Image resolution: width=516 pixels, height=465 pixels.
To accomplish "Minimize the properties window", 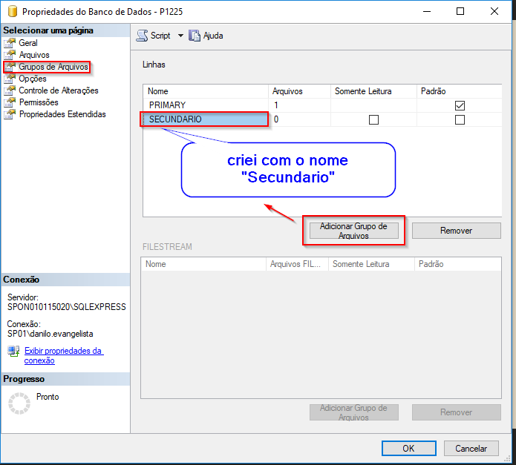I will click(427, 12).
